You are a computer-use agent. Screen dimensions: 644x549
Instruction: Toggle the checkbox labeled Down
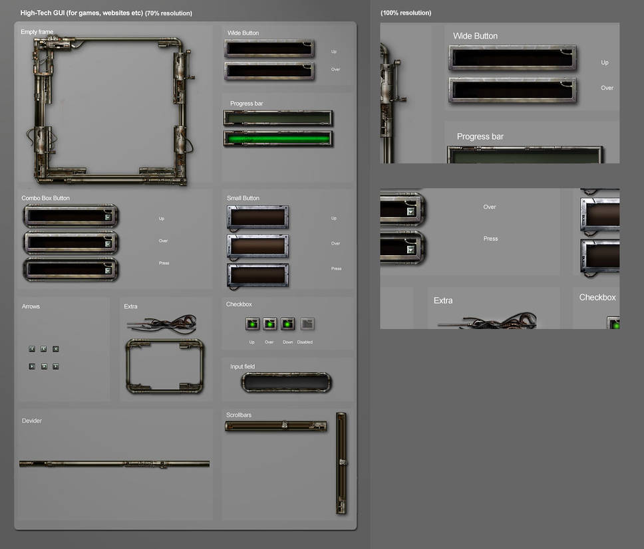coord(287,324)
